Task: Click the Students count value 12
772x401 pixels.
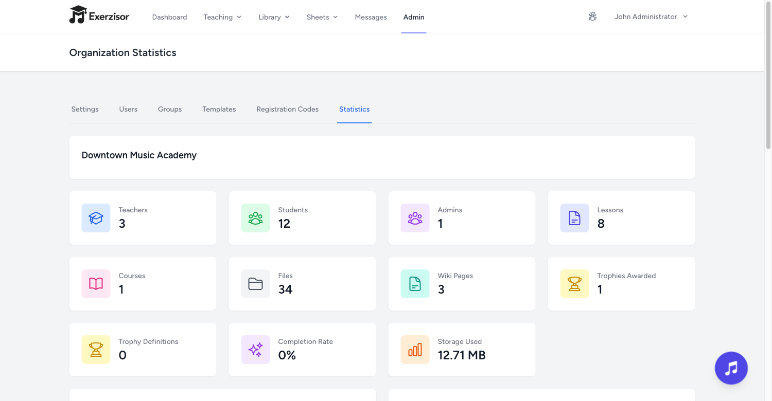Action: [x=284, y=224]
